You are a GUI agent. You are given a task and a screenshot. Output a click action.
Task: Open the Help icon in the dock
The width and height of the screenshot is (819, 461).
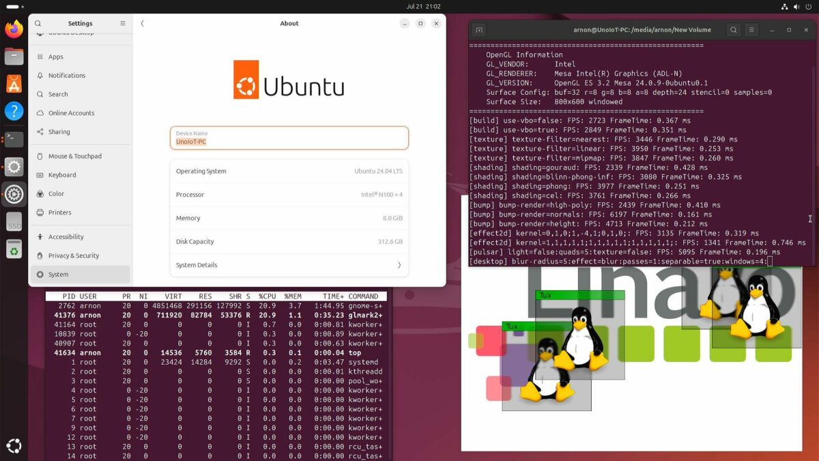(14, 111)
